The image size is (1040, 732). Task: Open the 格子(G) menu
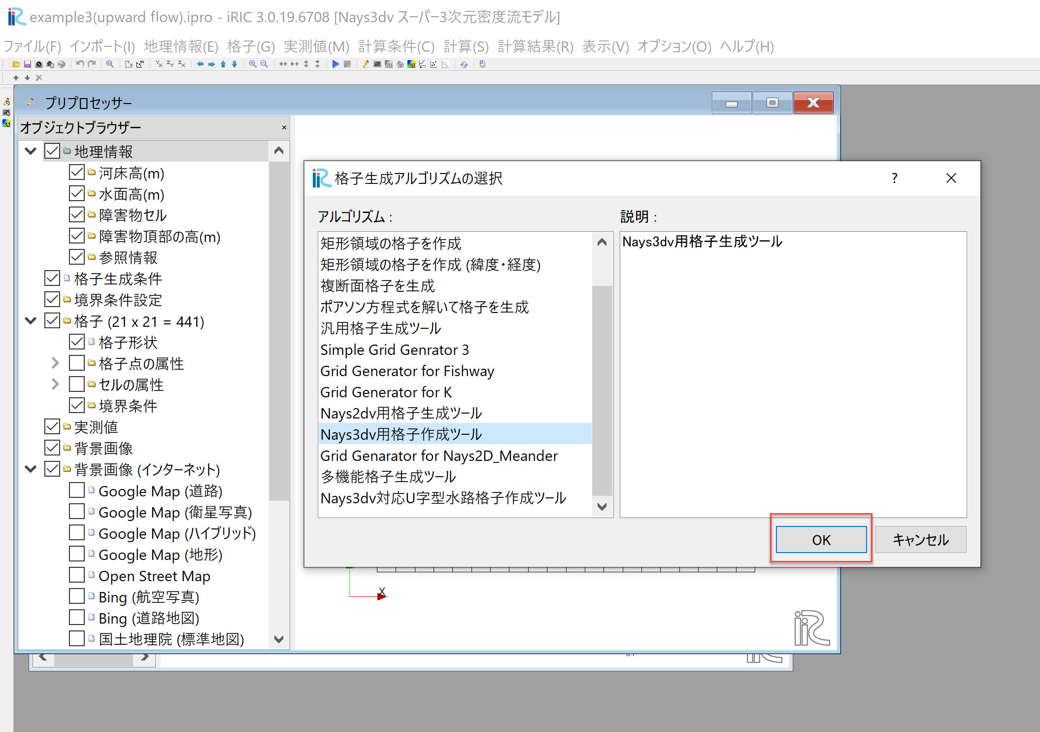point(251,46)
